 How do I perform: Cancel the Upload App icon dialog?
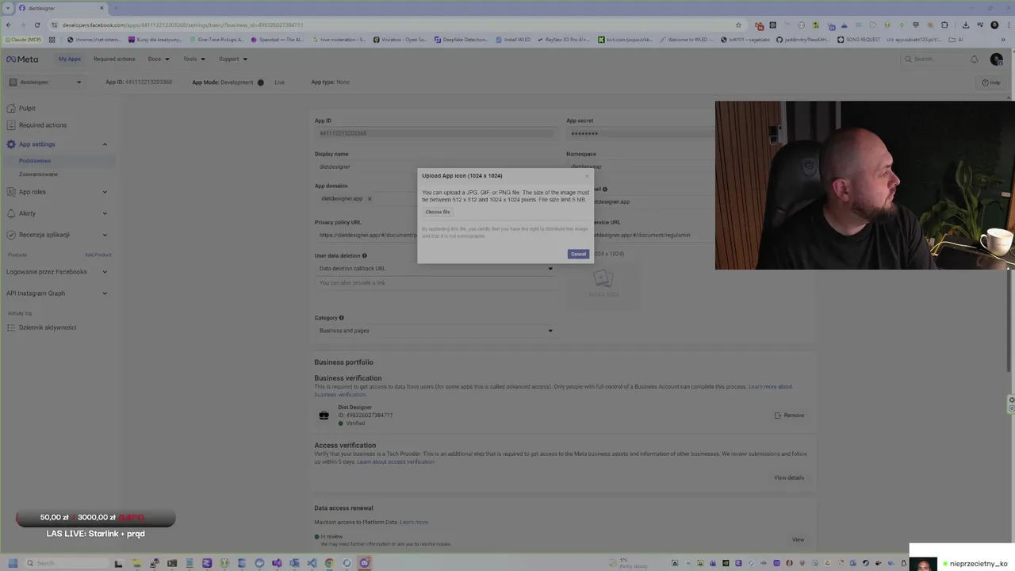tap(578, 254)
